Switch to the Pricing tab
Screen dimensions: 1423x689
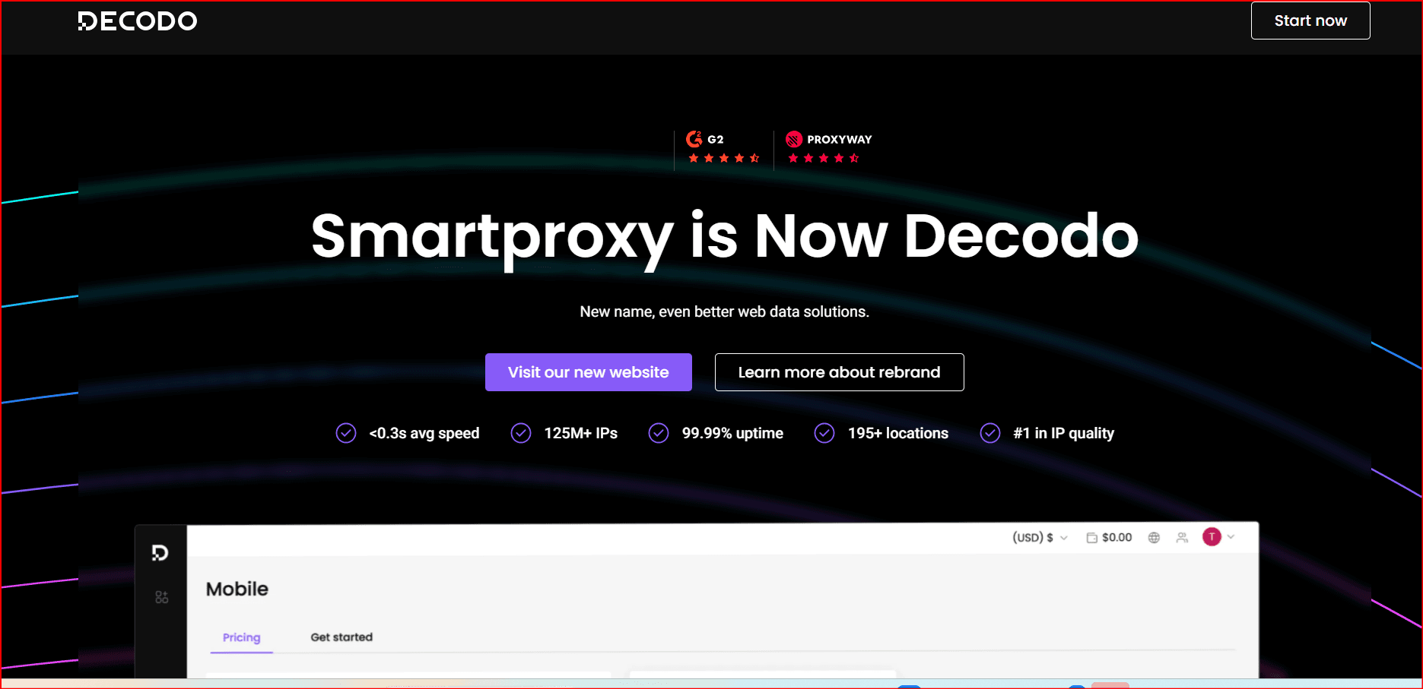click(241, 637)
